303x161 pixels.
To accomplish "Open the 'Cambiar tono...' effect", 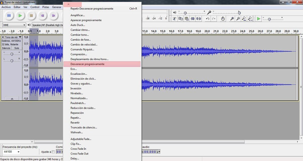I will (x=102, y=35).
